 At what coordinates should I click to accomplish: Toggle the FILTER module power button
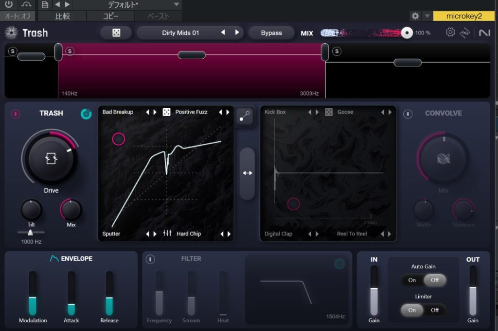pos(150,259)
